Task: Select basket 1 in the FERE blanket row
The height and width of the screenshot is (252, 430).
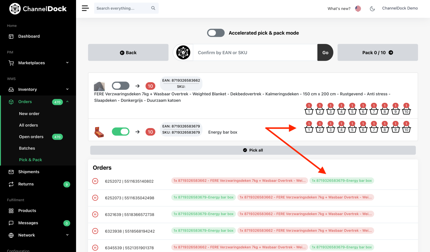Action: [x=309, y=109]
